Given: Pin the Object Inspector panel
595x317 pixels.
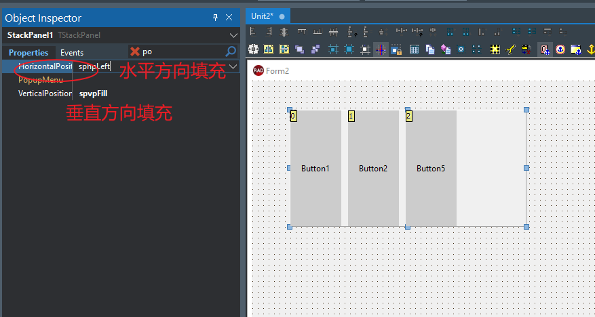Looking at the screenshot, I should (x=216, y=18).
